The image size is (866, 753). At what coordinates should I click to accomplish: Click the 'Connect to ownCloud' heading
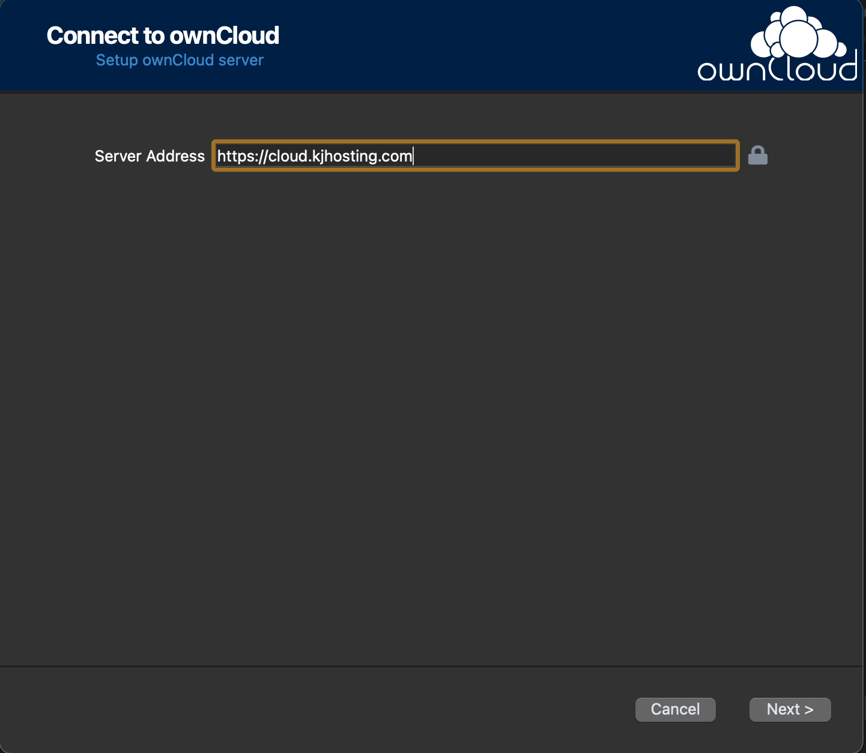[x=163, y=35]
